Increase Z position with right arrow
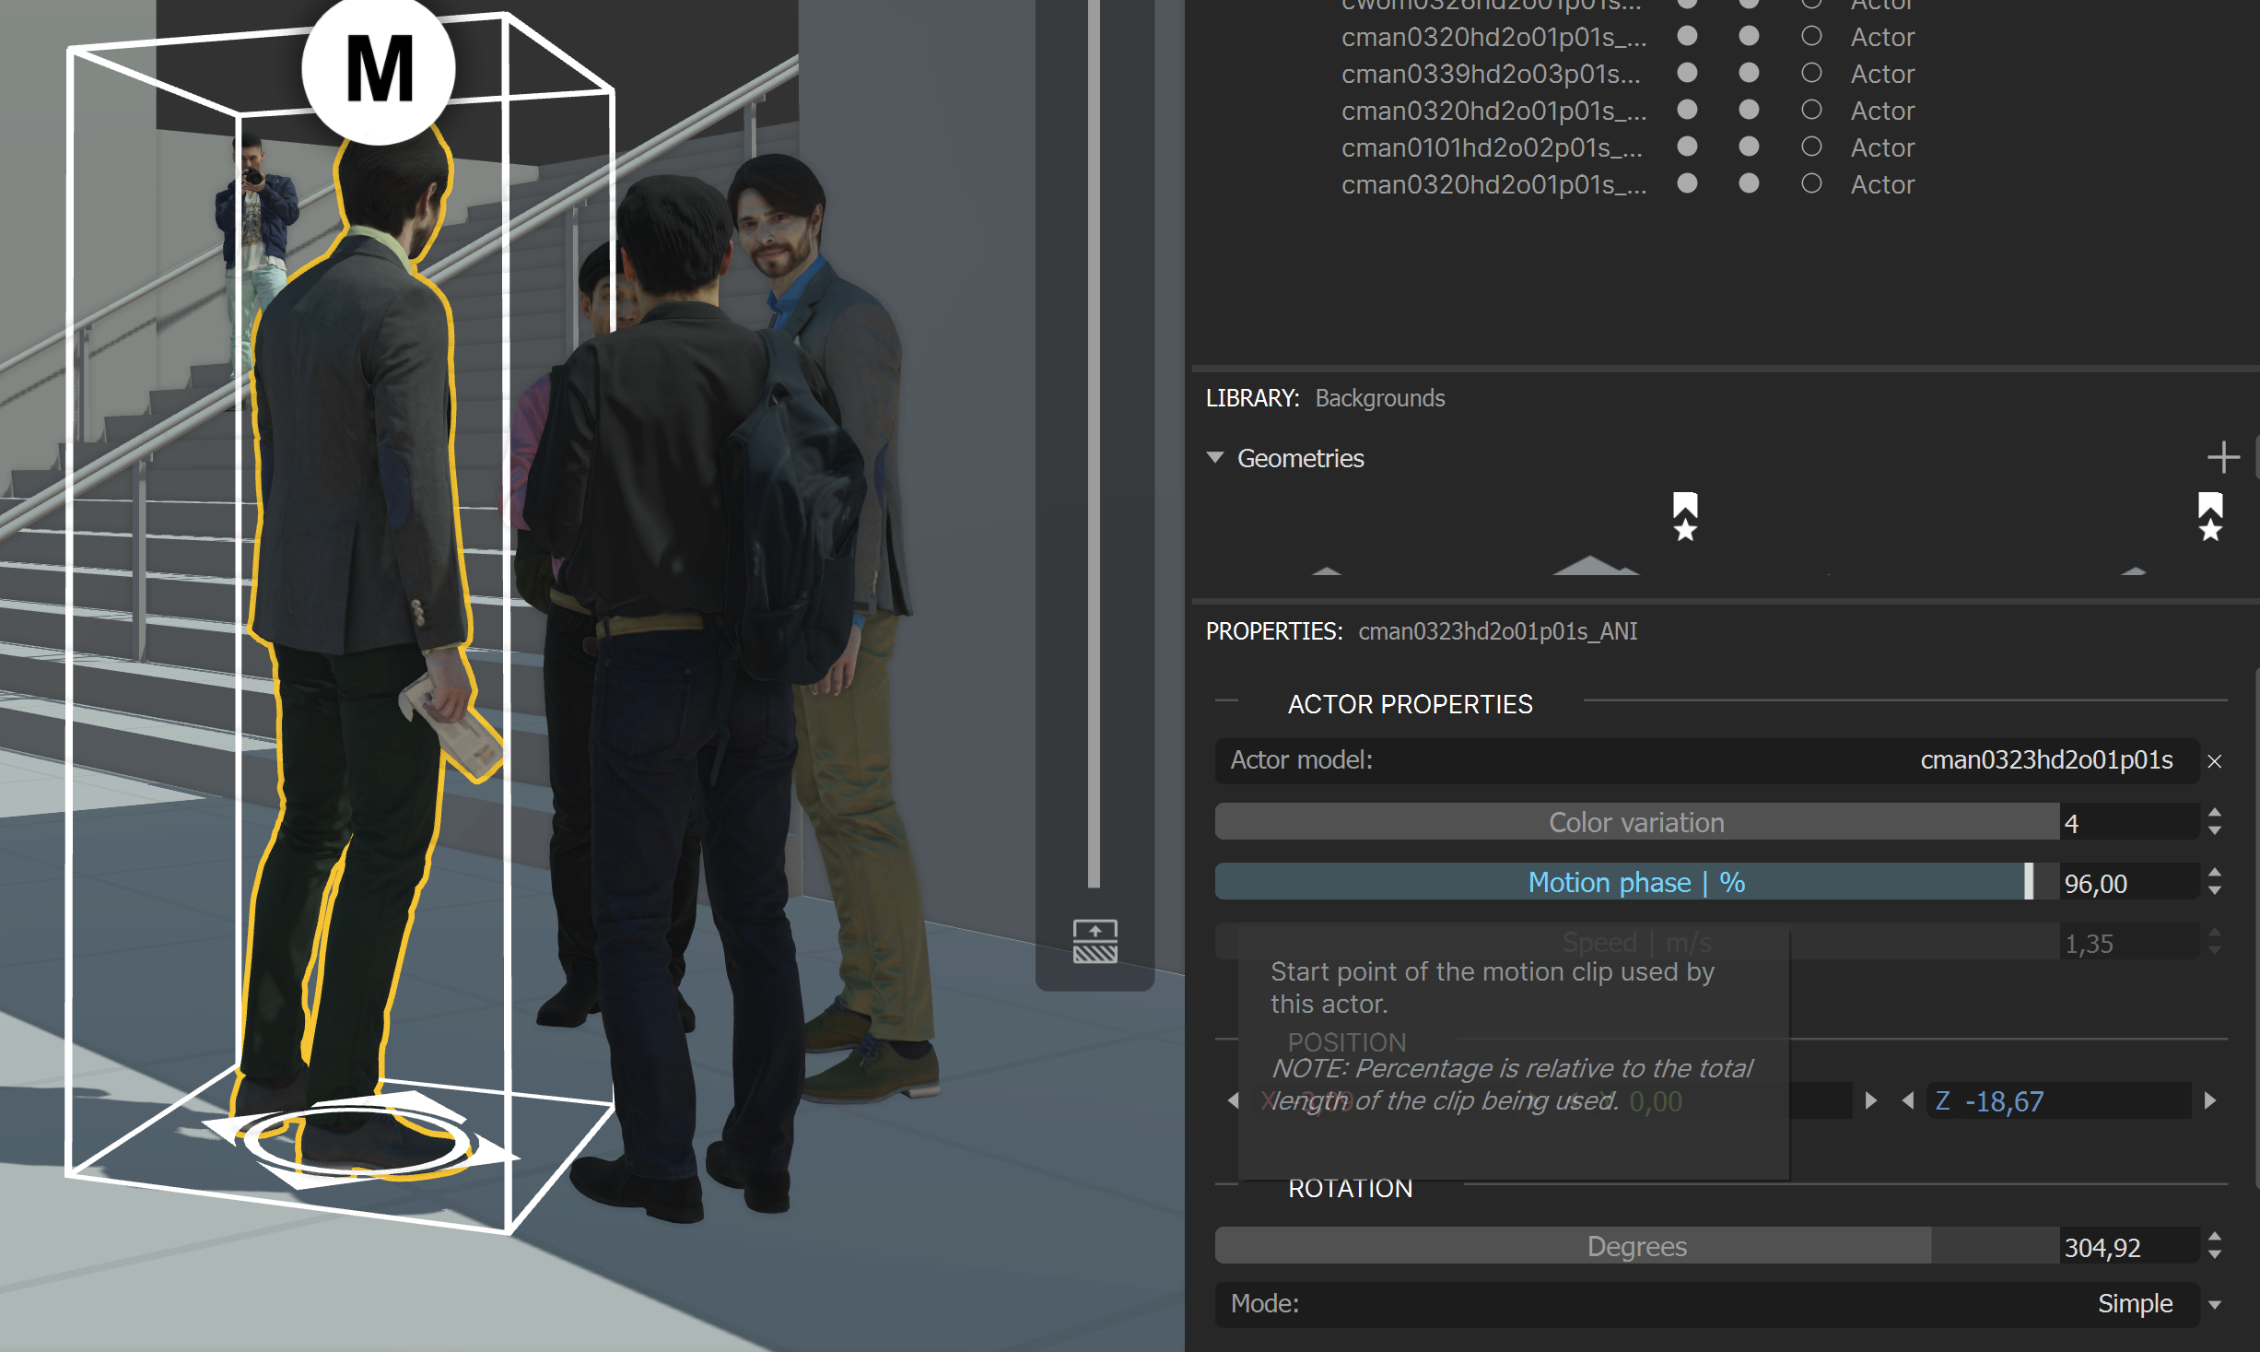Viewport: 2260px width, 1352px height. pyautogui.click(x=2209, y=1100)
